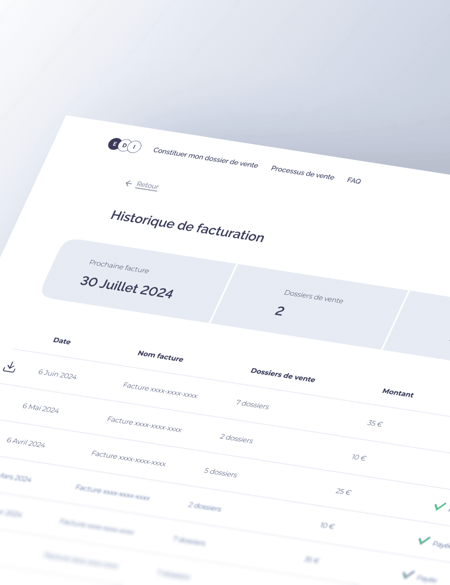450x585 pixels.
Task: Click the Nom facture column header
Action: pyautogui.click(x=160, y=356)
